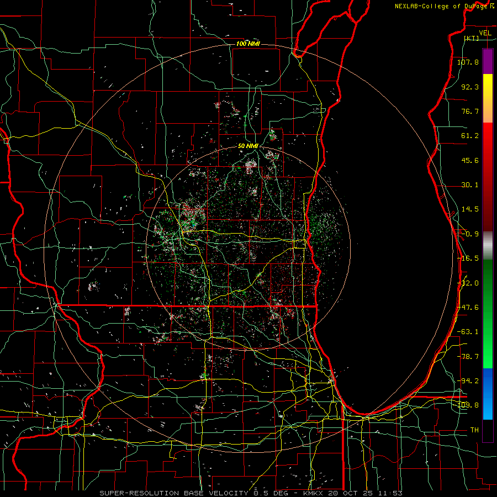
Task: Pick the blue segment of the velocity color bar
Action: click(x=488, y=394)
